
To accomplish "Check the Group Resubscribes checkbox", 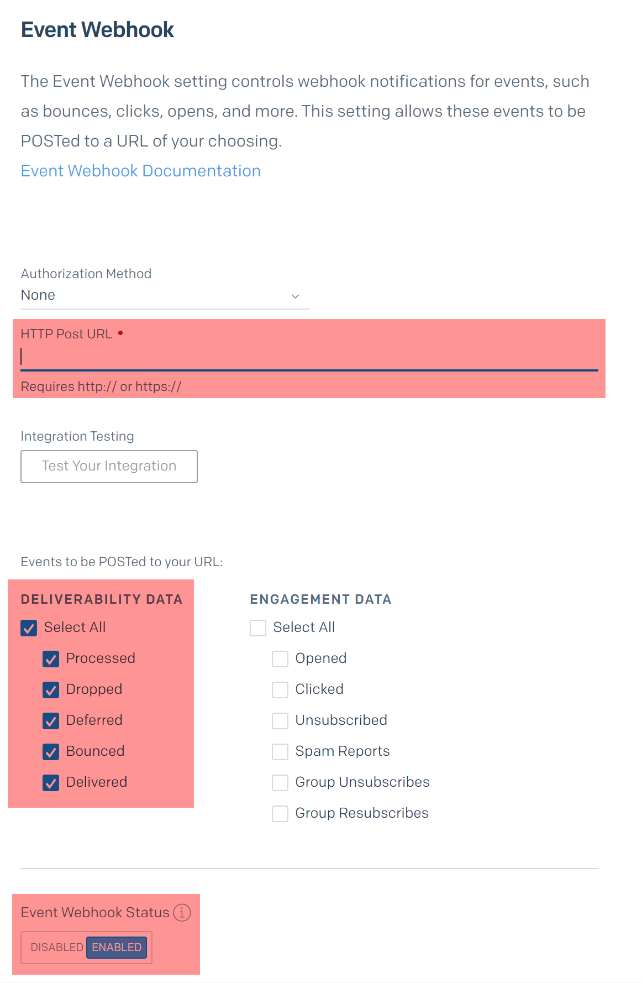I will tap(280, 814).
